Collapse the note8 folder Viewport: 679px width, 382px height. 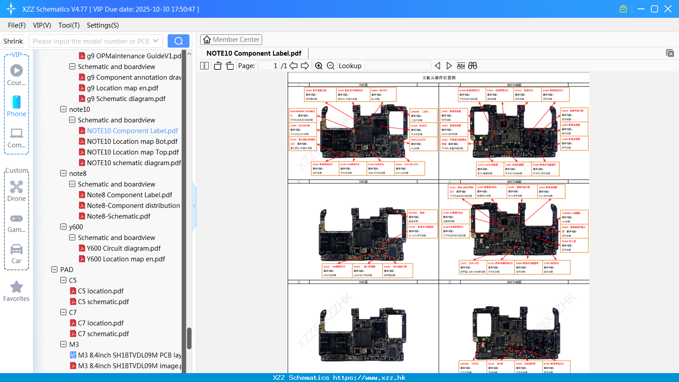click(x=63, y=173)
